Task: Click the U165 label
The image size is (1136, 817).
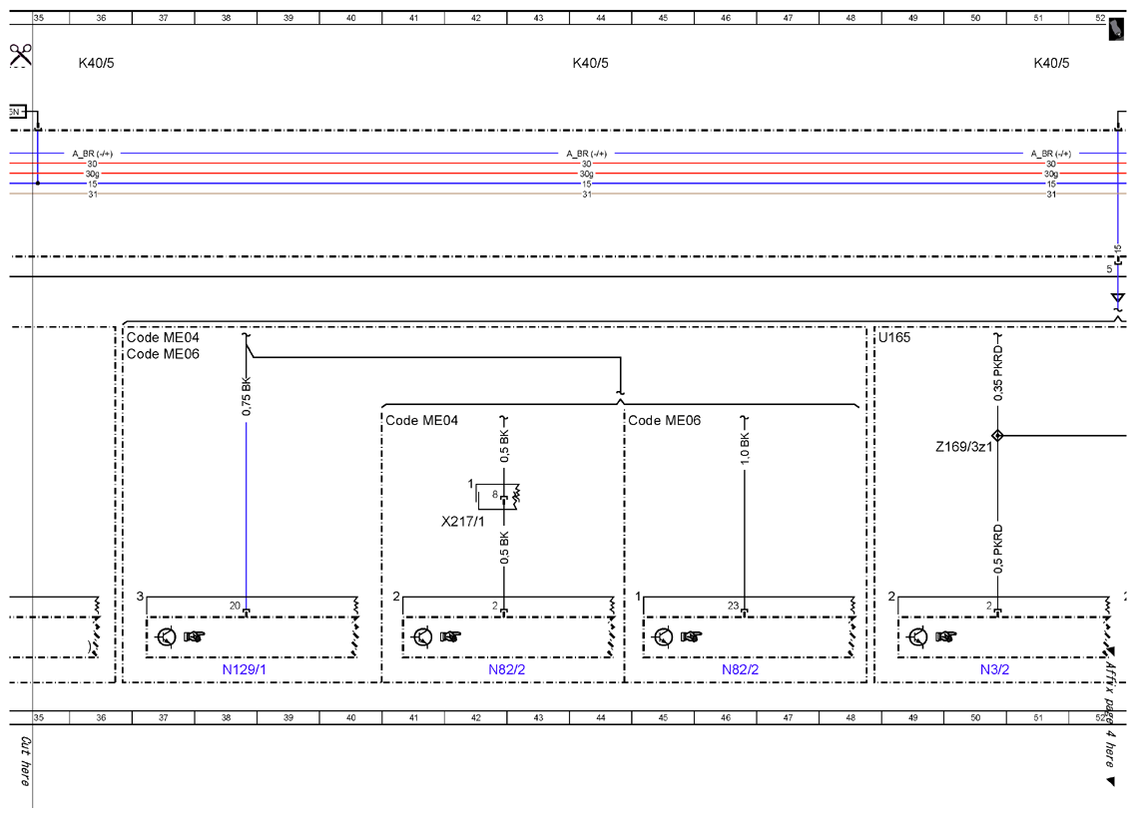Action: pyautogui.click(x=894, y=337)
